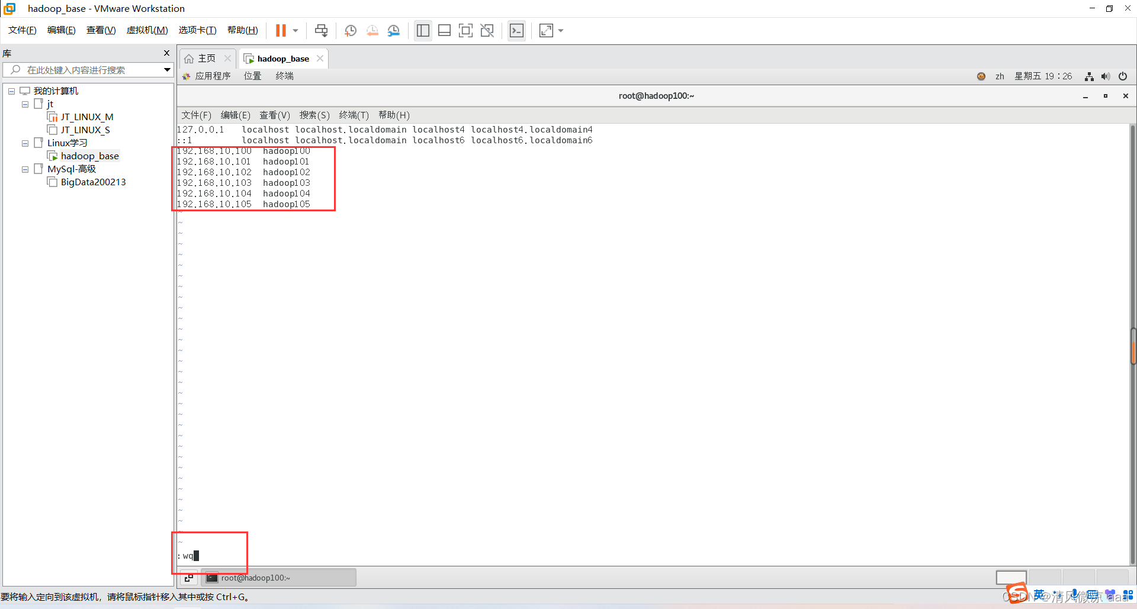Viewport: 1137px width, 609px height.
Task: Send Ctrl+Alt+Del to virtual machine
Action: pyautogui.click(x=321, y=30)
